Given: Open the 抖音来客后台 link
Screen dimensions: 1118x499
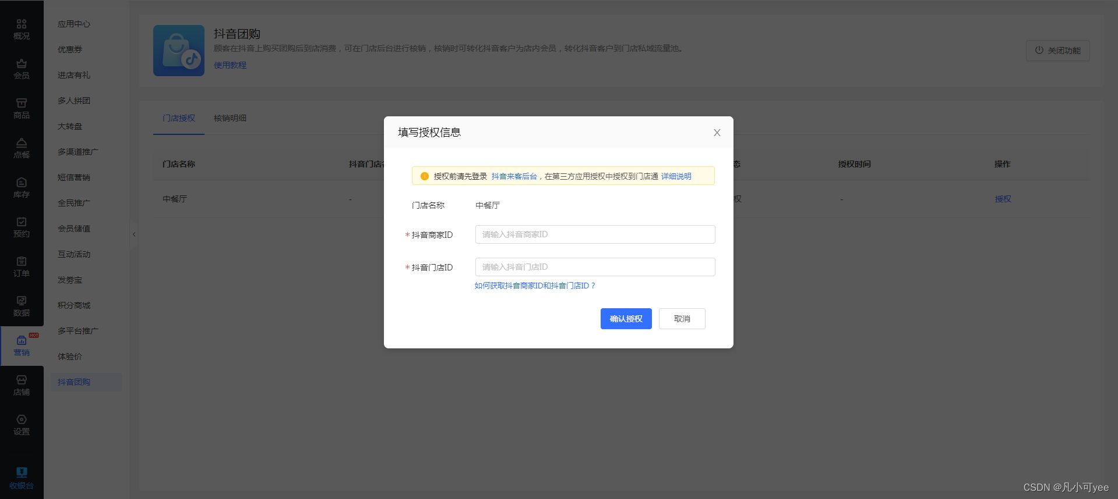Looking at the screenshot, I should point(514,176).
